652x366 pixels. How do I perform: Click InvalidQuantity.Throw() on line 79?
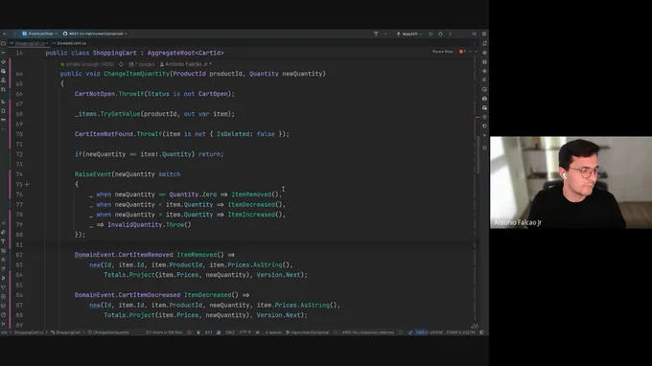(150, 225)
